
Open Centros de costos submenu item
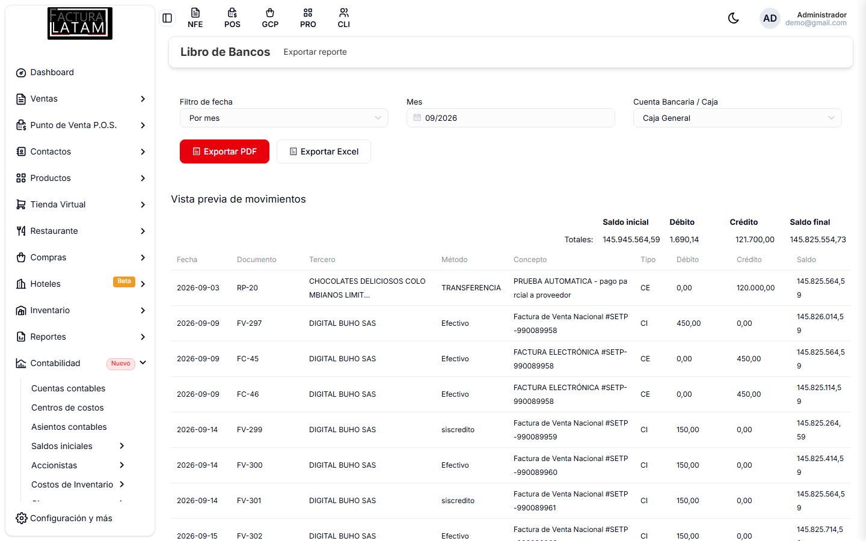pyautogui.click(x=67, y=408)
